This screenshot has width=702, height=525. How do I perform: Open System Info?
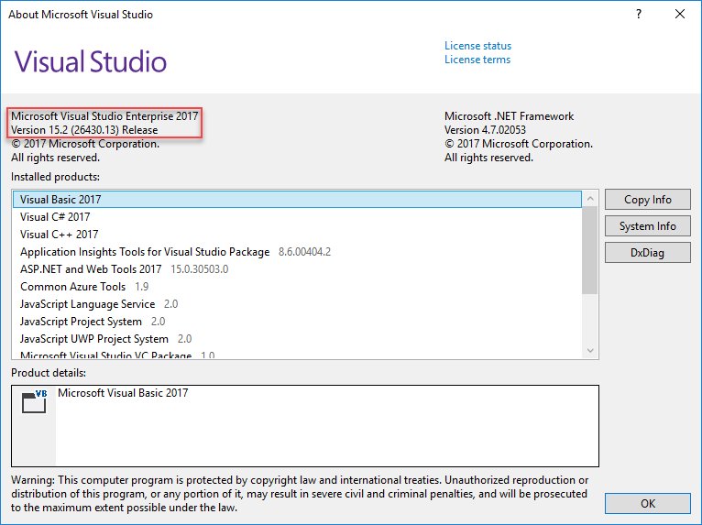click(647, 226)
